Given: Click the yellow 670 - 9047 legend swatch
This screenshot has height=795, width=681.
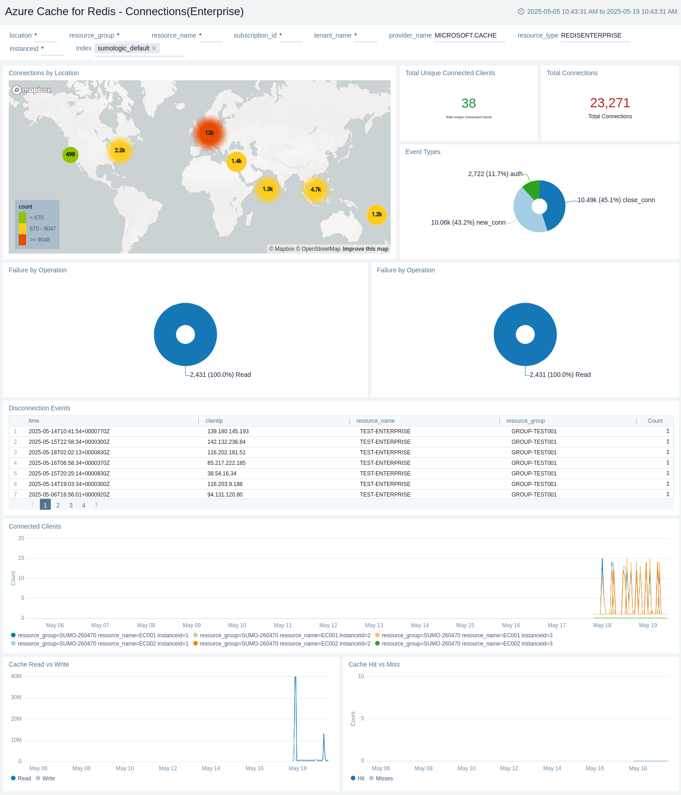Looking at the screenshot, I should (22, 229).
